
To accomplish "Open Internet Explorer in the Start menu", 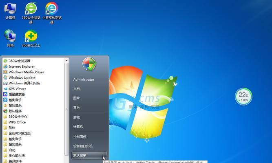I will (x=34, y=66).
